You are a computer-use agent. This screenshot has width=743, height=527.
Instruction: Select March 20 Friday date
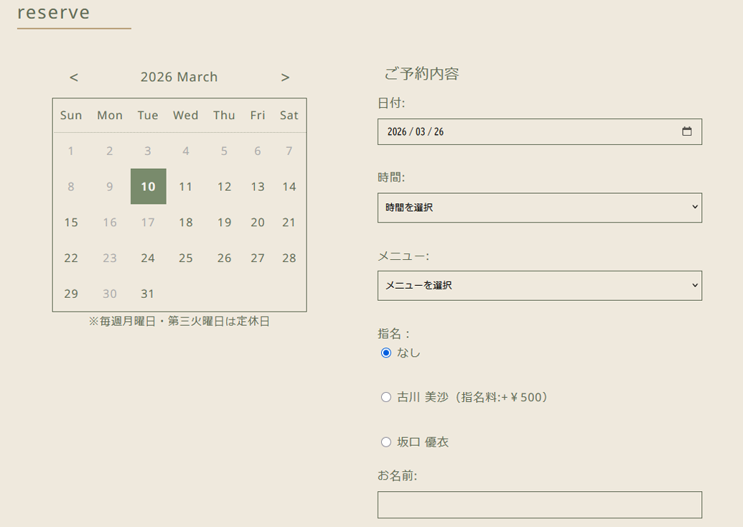coord(258,223)
